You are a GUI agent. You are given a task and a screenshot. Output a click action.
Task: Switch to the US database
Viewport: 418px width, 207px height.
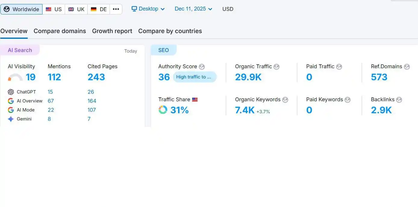pyautogui.click(x=54, y=9)
